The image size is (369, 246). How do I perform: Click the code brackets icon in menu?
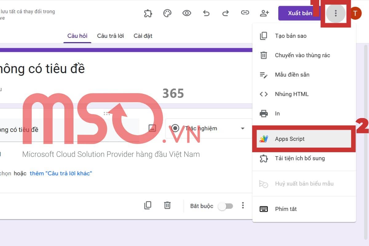coord(264,94)
